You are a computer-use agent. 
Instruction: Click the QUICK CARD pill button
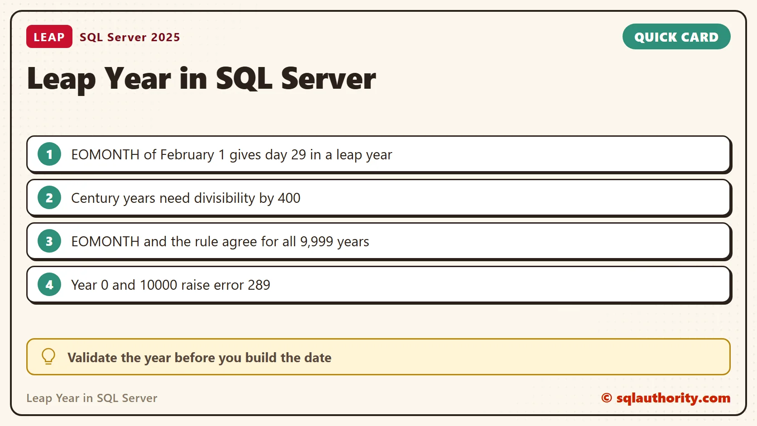click(x=676, y=37)
